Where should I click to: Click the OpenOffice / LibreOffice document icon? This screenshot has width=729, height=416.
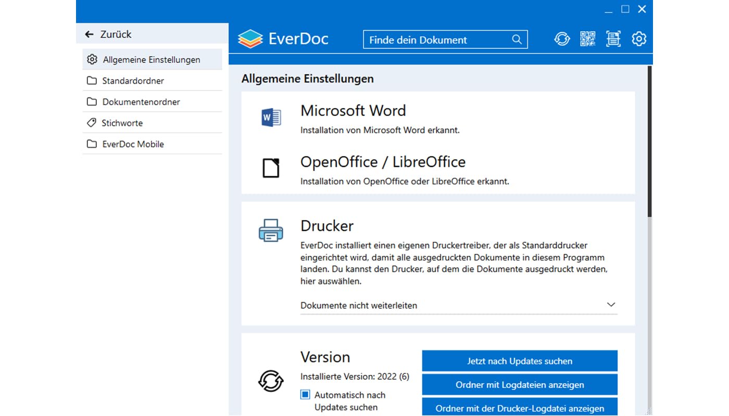[x=271, y=168]
